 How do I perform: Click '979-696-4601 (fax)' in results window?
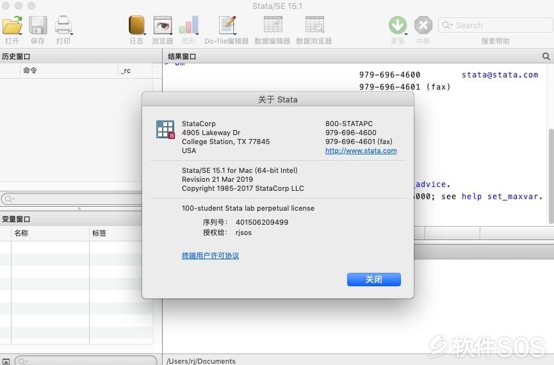[405, 87]
